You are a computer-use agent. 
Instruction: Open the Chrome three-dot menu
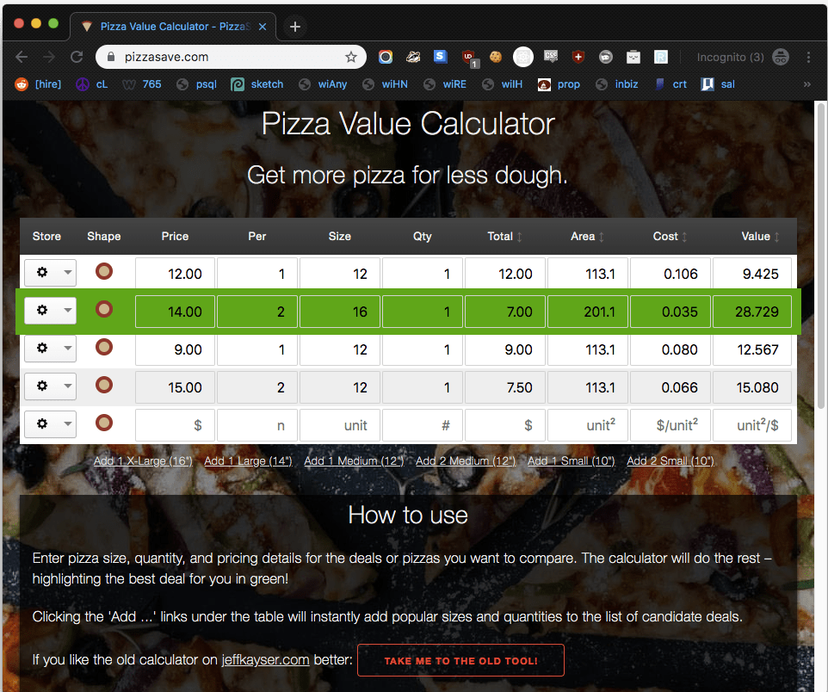808,57
